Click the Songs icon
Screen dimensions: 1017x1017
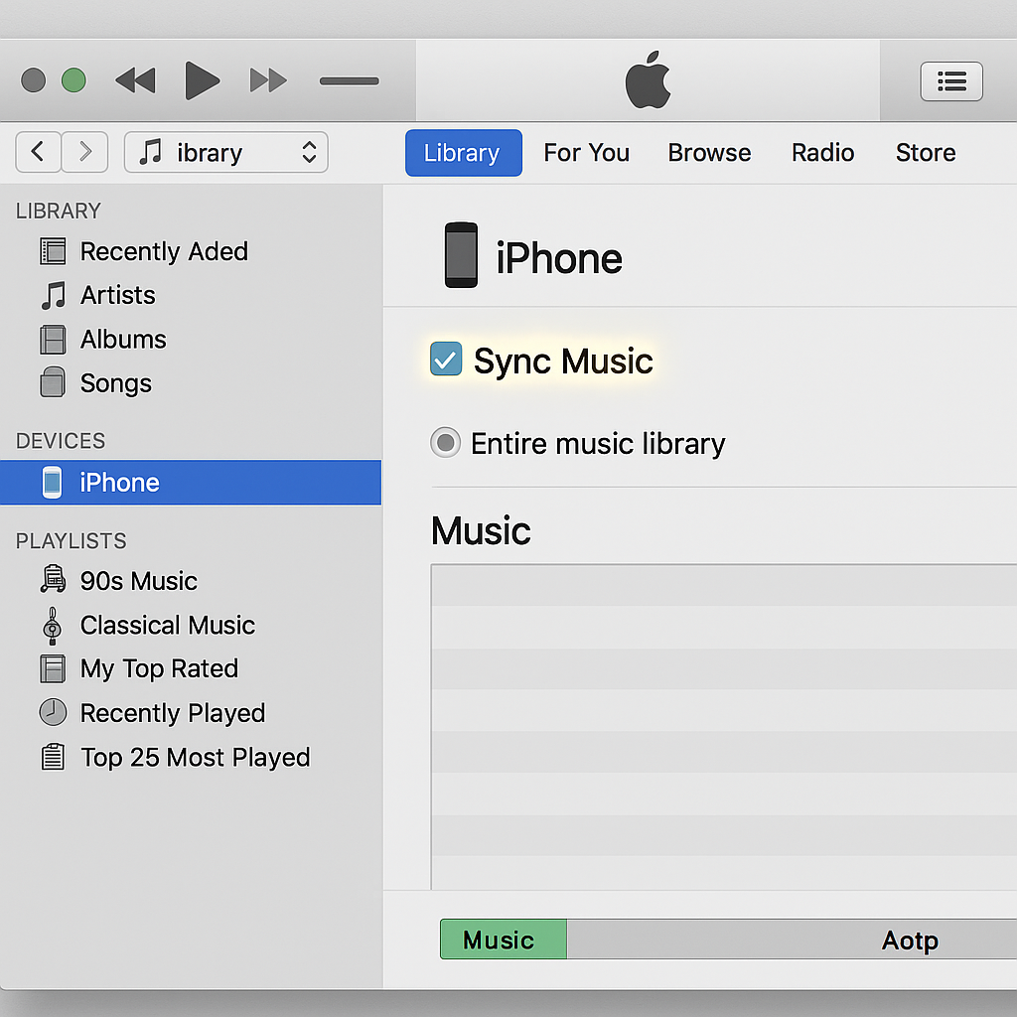[53, 382]
